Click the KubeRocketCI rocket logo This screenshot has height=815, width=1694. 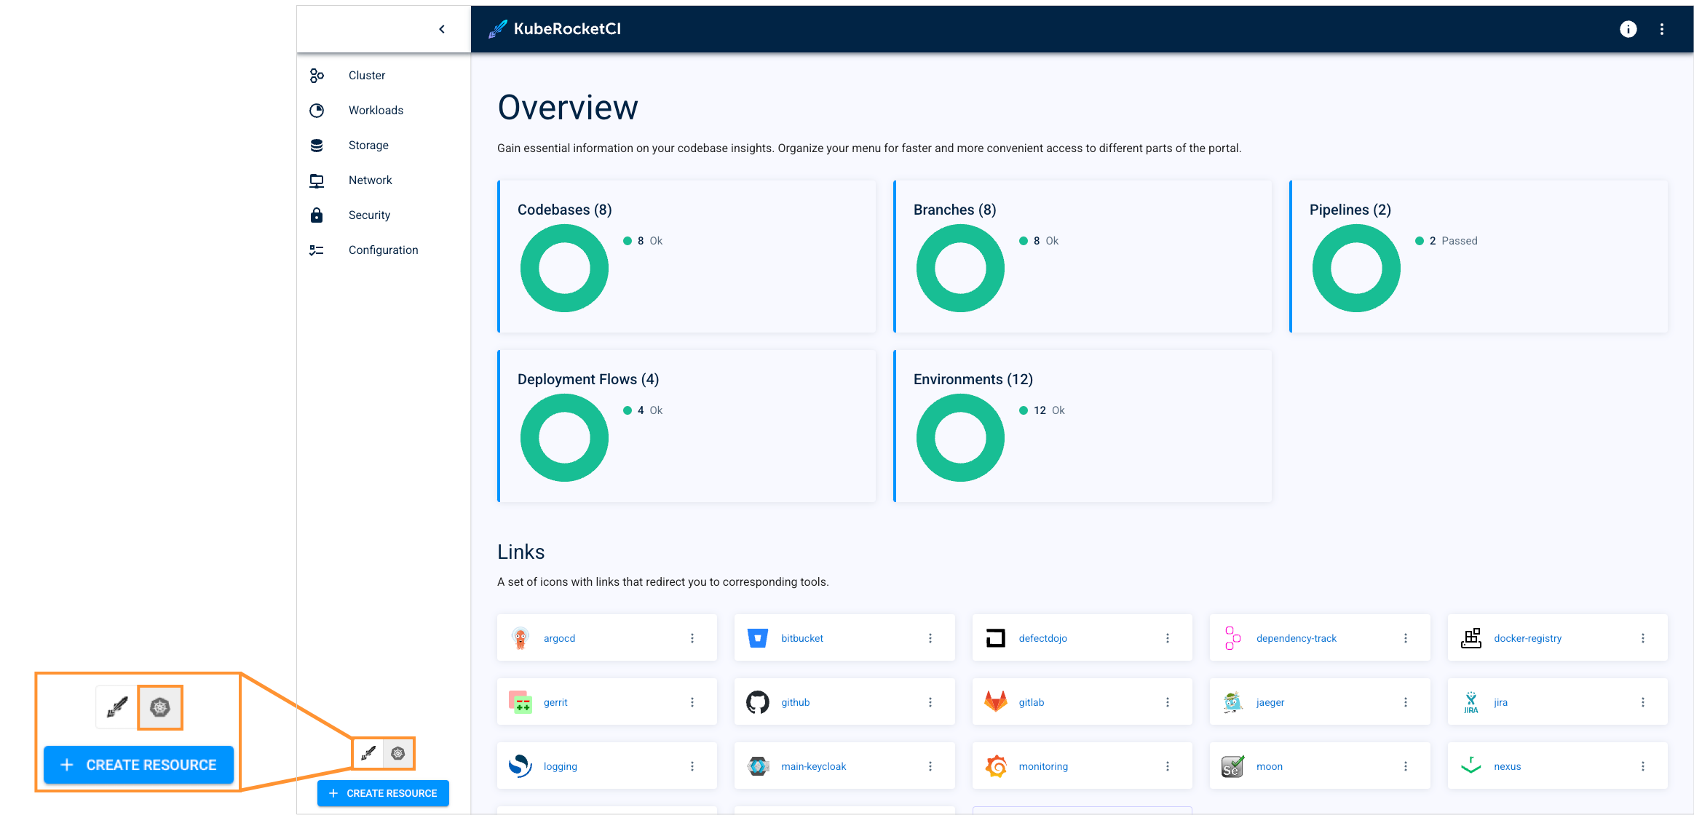click(498, 28)
